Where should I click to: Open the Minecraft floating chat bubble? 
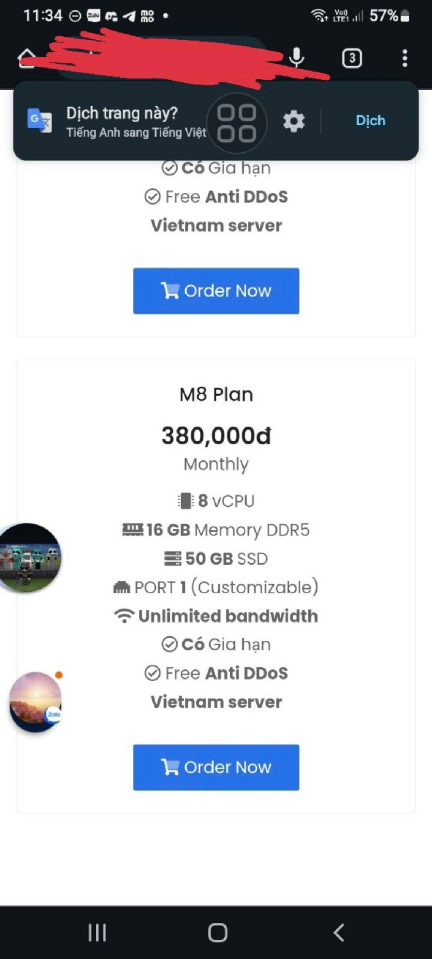pyautogui.click(x=29, y=557)
